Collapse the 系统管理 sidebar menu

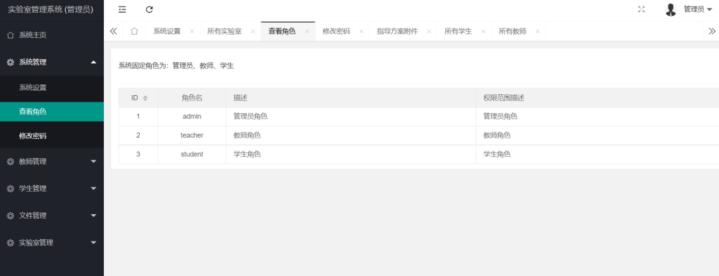tap(52, 62)
